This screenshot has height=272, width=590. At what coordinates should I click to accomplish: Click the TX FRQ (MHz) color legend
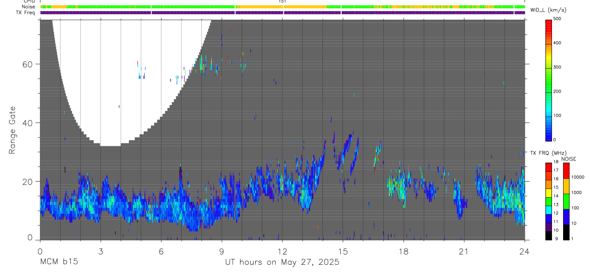click(x=549, y=201)
